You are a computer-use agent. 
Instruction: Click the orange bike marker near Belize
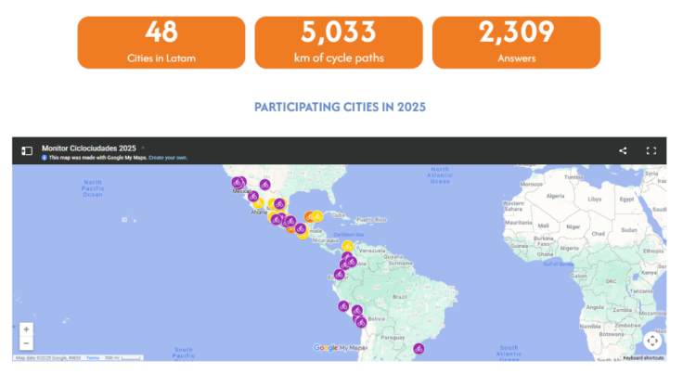(x=311, y=217)
